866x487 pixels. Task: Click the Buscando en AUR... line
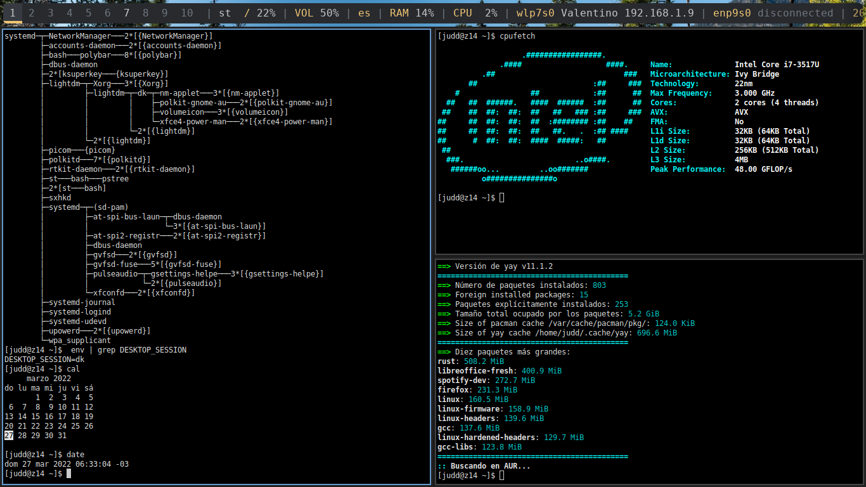click(484, 466)
